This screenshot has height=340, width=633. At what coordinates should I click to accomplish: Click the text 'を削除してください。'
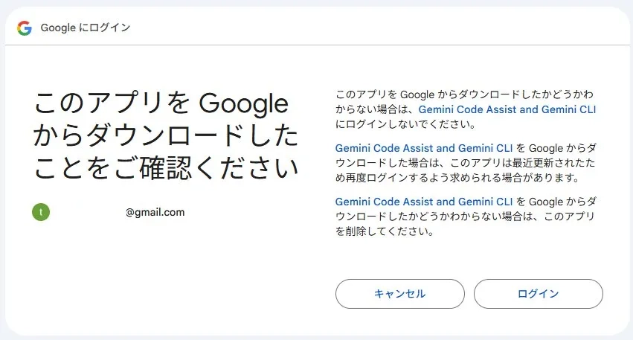[x=385, y=231]
